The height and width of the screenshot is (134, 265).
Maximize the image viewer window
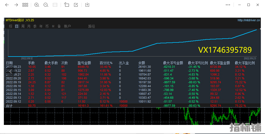click(248, 5)
